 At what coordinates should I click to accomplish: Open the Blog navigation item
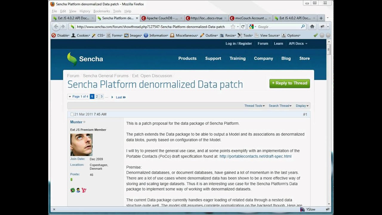pyautogui.click(x=286, y=59)
